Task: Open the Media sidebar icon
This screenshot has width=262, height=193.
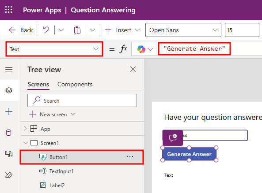Action: tap(9, 153)
